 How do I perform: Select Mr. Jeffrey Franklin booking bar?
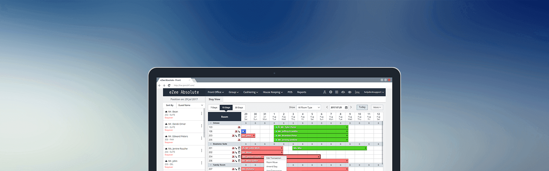[x=311, y=131]
